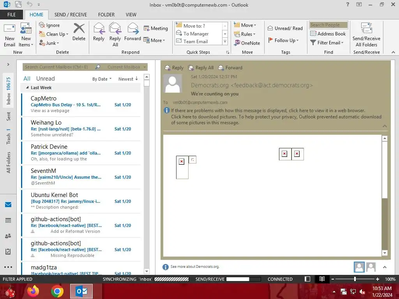Show All messages filter
The width and height of the screenshot is (399, 299).
pyautogui.click(x=27, y=79)
